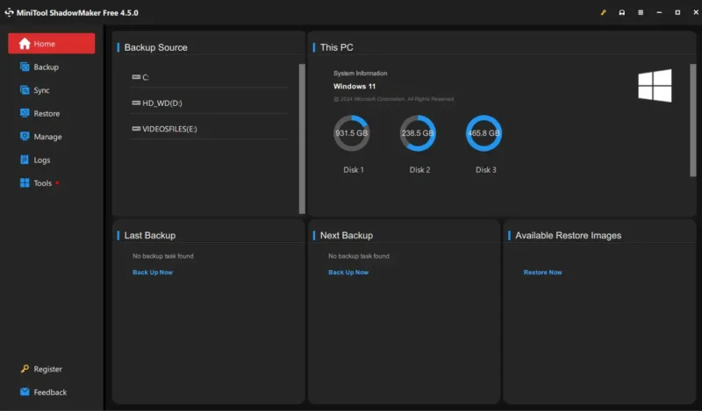The width and height of the screenshot is (702, 411).
Task: Click the "Windows 11" system text
Action: pyautogui.click(x=355, y=86)
